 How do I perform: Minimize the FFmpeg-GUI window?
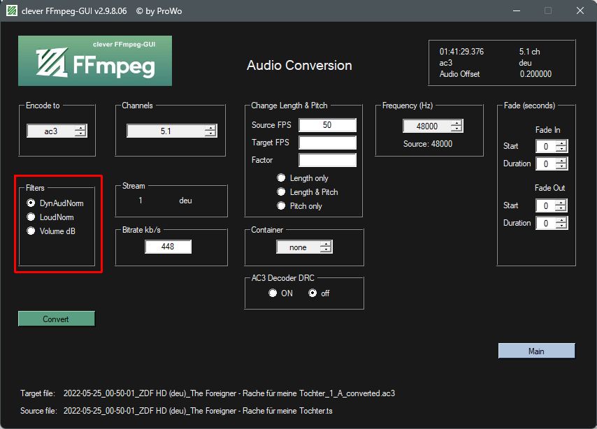(x=517, y=10)
